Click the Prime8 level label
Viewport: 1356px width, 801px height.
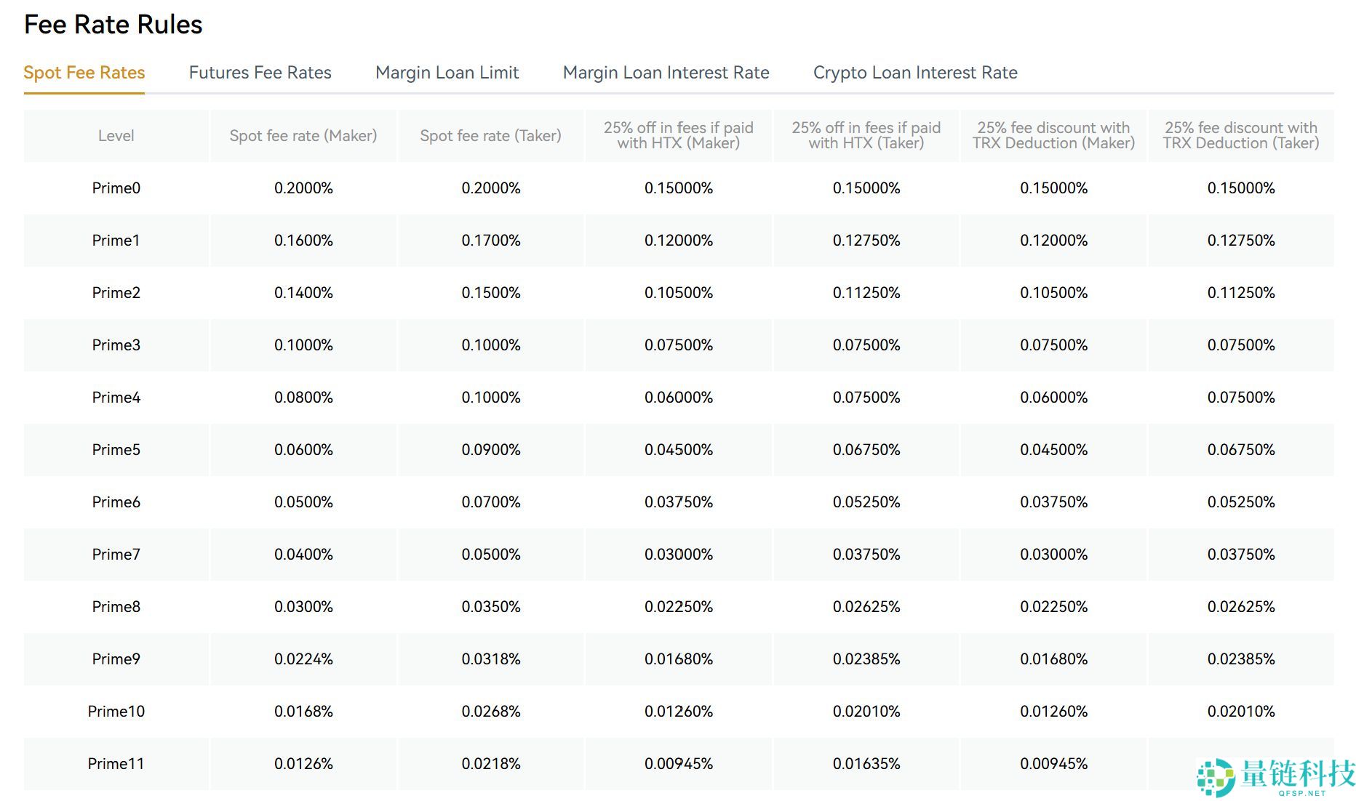(x=116, y=607)
